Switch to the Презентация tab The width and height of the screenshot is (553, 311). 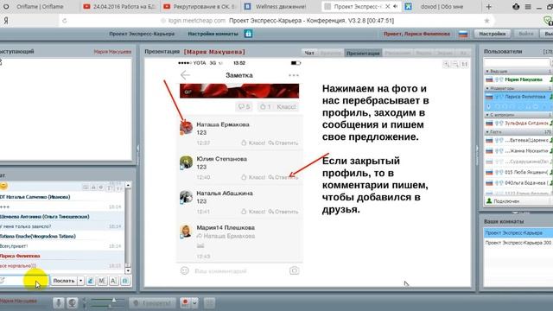363,53
